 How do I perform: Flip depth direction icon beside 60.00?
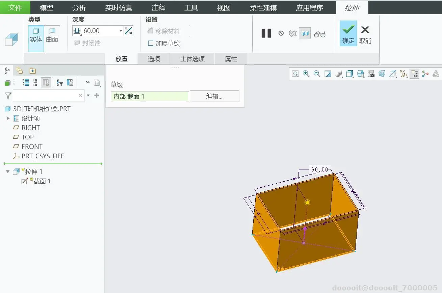[128, 31]
